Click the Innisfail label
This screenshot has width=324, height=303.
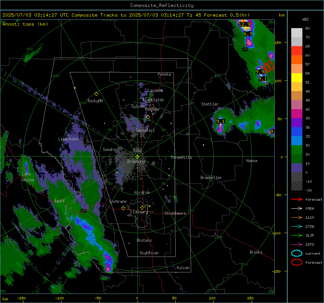pyautogui.click(x=145, y=130)
